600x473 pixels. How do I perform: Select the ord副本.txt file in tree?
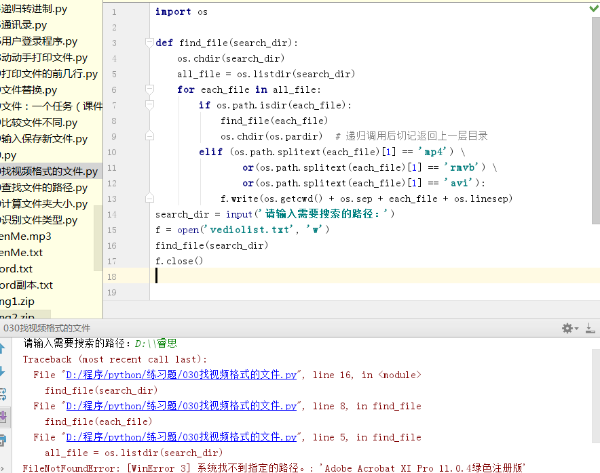[x=26, y=285]
